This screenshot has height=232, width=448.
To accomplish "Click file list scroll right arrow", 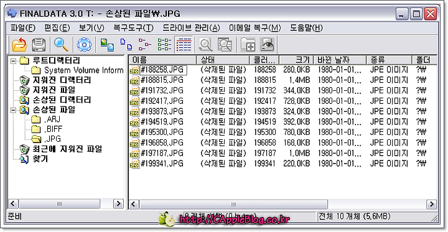I will [x=431, y=204].
